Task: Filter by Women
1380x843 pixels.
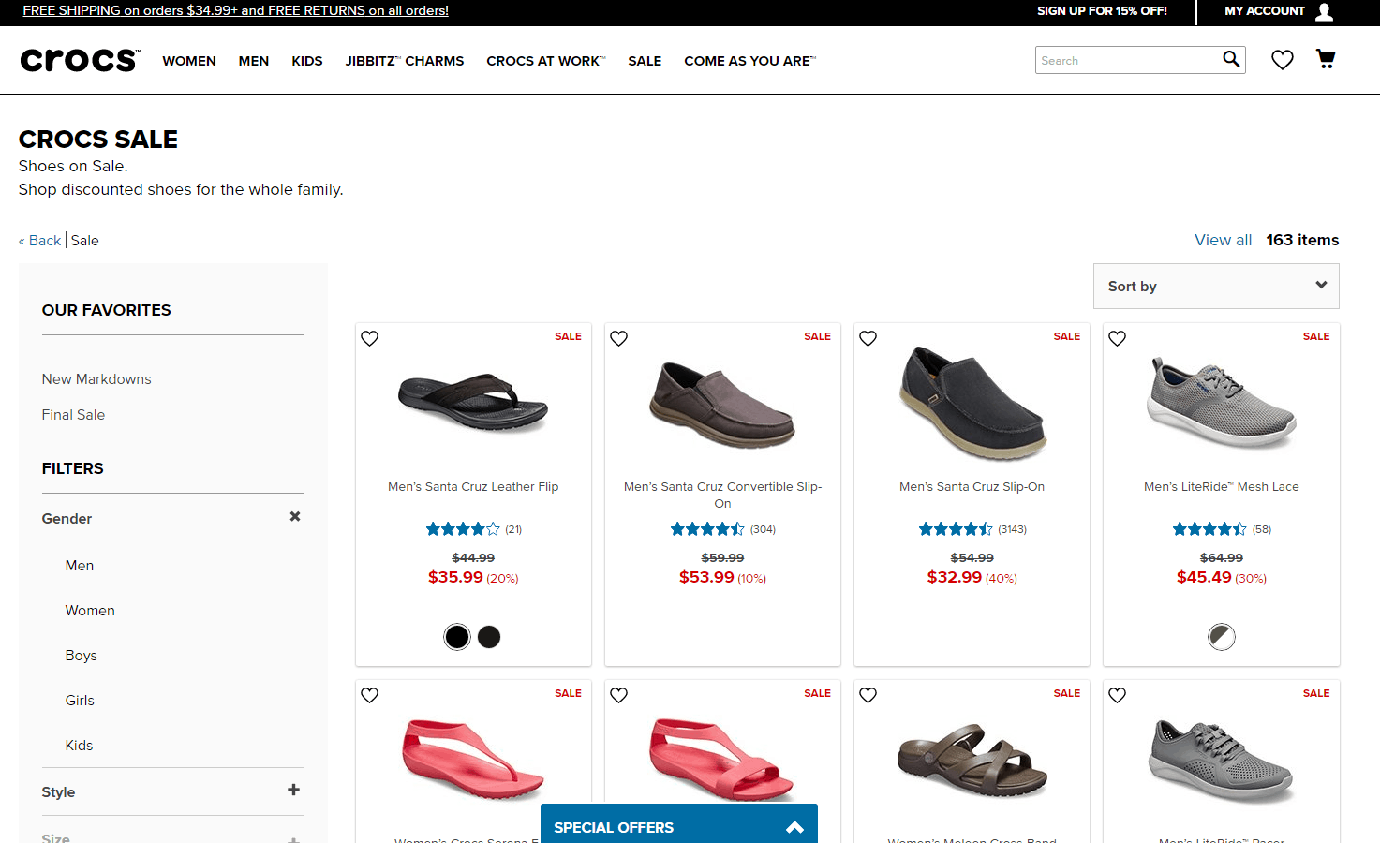Action: (90, 611)
